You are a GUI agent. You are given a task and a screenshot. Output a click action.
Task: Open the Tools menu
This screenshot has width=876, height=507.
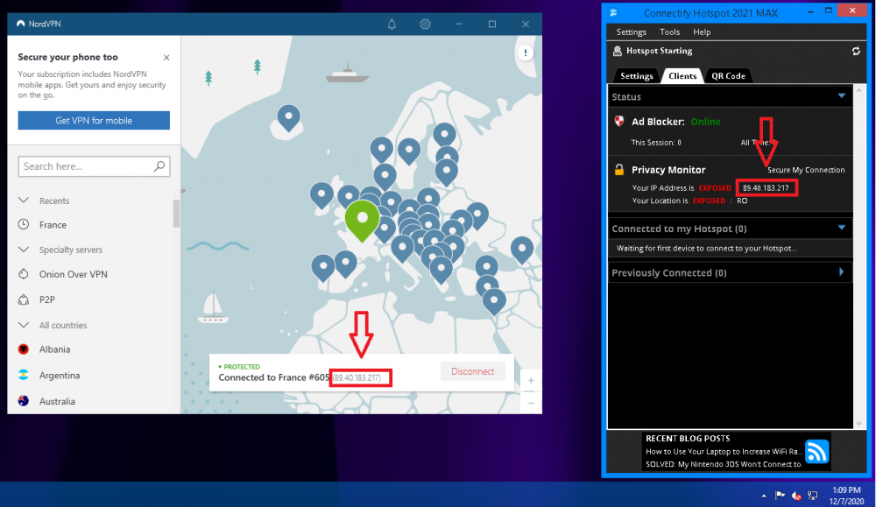pos(669,32)
